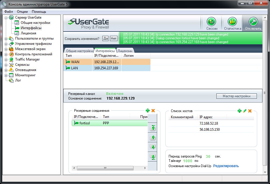Viewport: 270px width, 184px height.
Task: Click the Редактировать Dial-Up link
Action: [x=226, y=166]
